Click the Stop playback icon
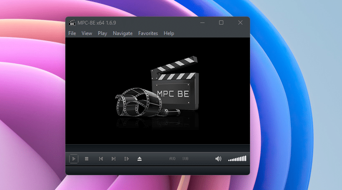 [x=87, y=159]
